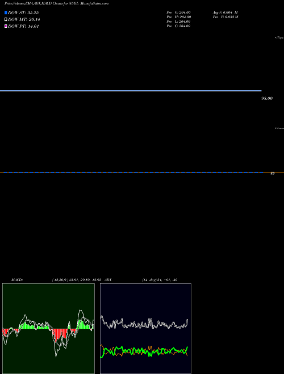Click the ADX (14 day) values text
The image size is (284, 374).
pos(160,280)
